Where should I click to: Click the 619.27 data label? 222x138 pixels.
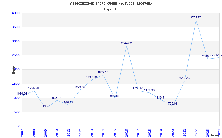pos(45,106)
